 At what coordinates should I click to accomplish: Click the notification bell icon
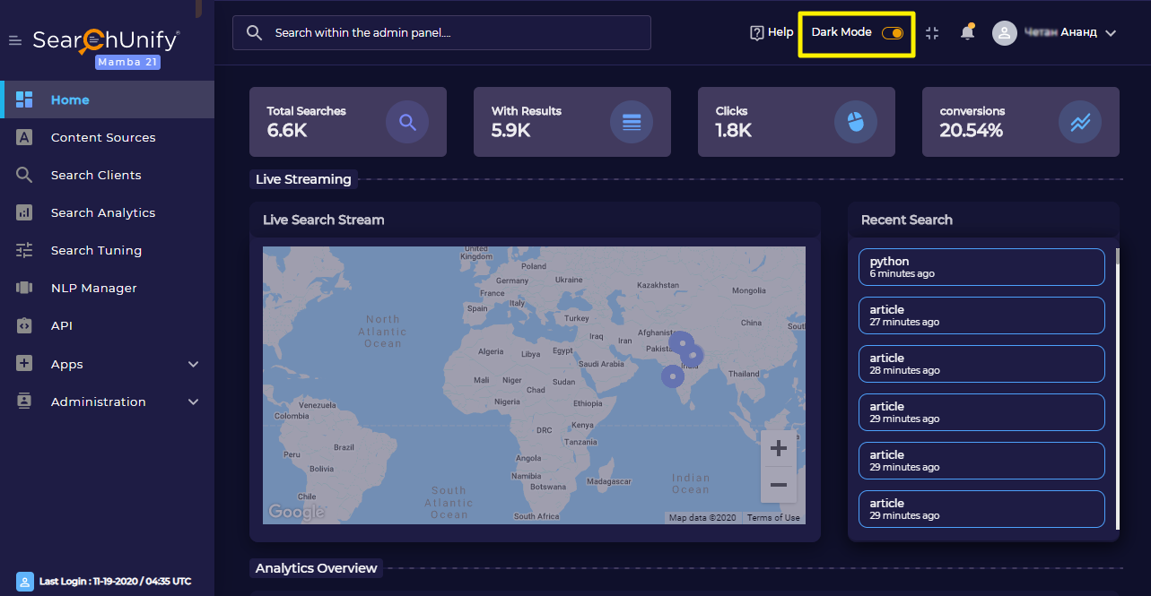coord(967,33)
